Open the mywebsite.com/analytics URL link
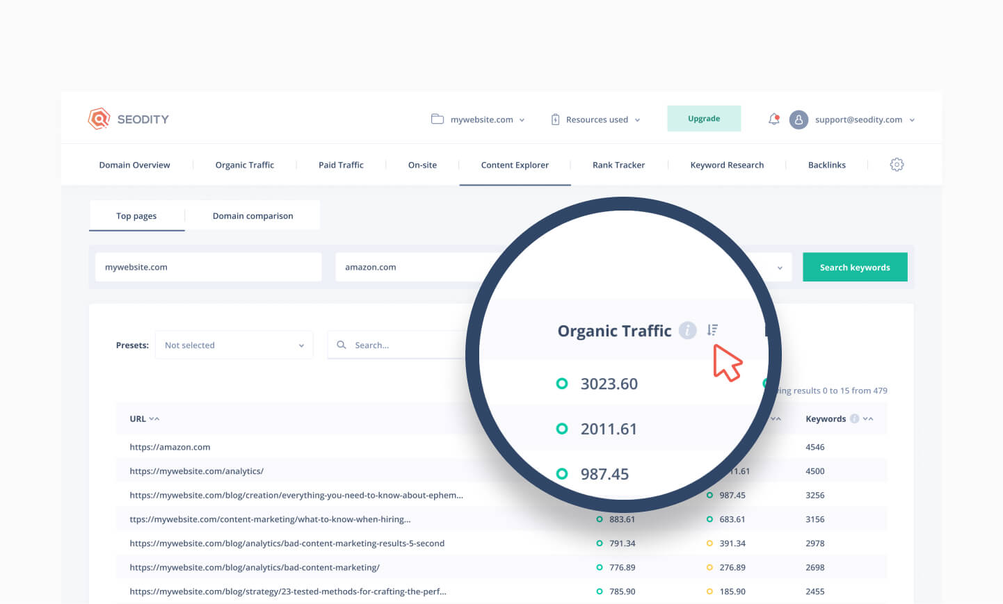Image resolution: width=1003 pixels, height=604 pixels. pos(196,471)
